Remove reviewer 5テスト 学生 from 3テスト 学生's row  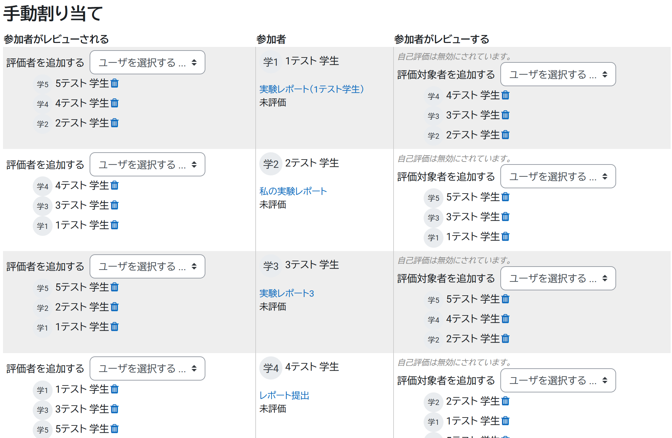coord(114,287)
